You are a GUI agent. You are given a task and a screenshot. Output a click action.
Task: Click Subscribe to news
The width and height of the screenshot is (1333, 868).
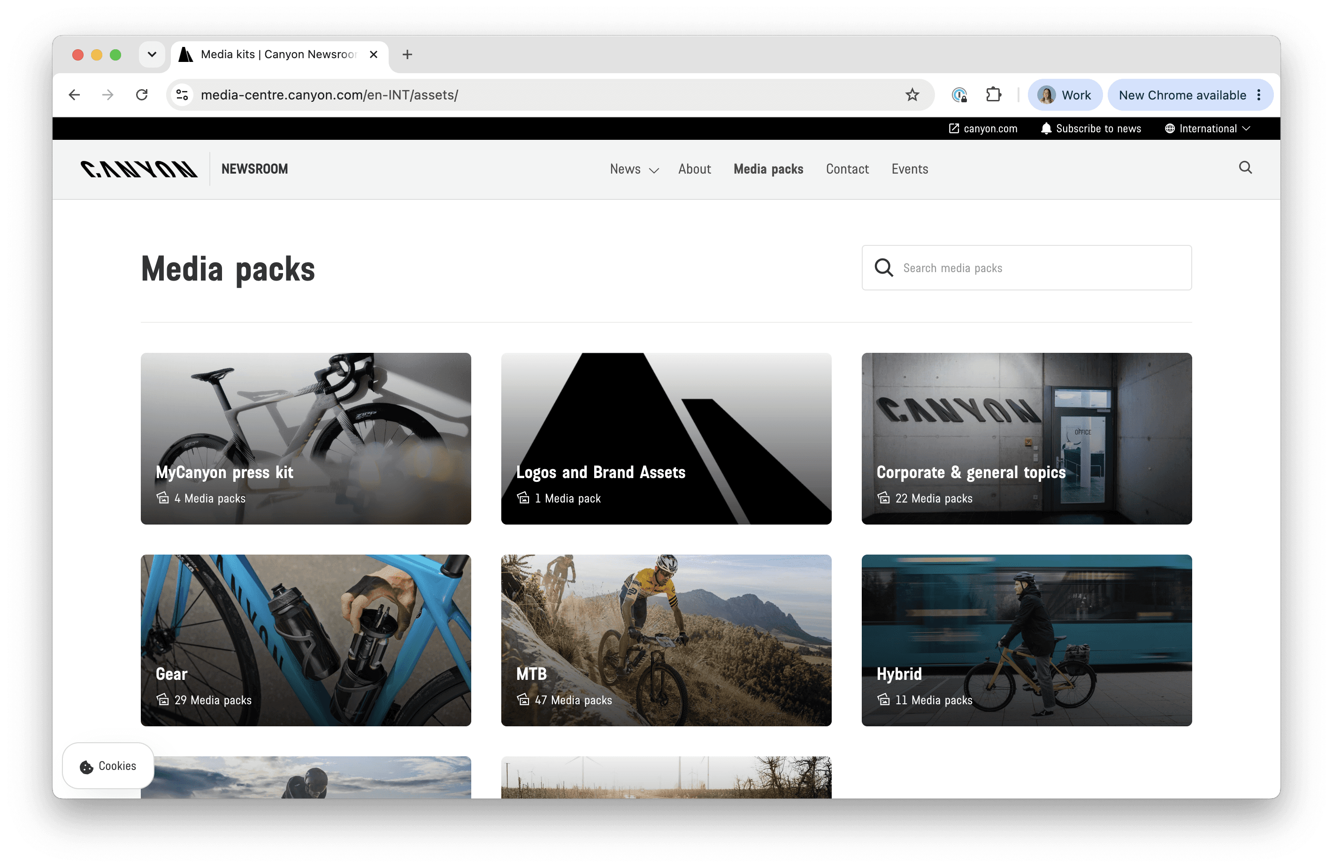1090,128
